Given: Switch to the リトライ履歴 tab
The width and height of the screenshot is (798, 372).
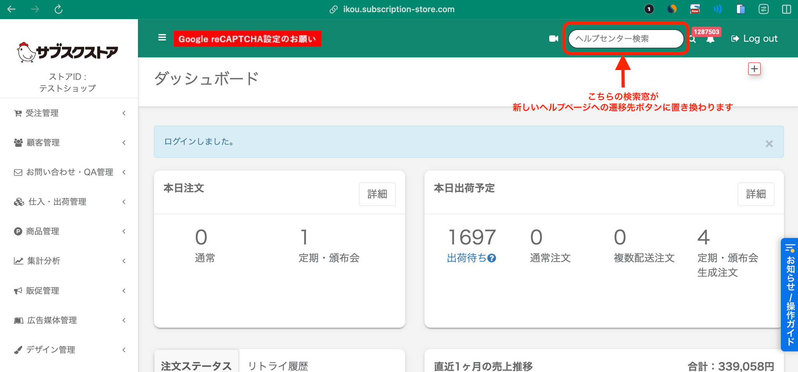Looking at the screenshot, I should coord(278,366).
